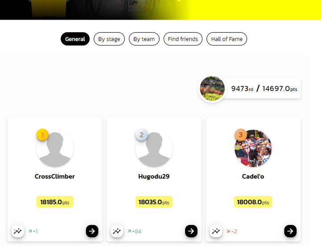Click the Hugodu29 username
Viewport: 321px width, 246px height.
click(154, 176)
